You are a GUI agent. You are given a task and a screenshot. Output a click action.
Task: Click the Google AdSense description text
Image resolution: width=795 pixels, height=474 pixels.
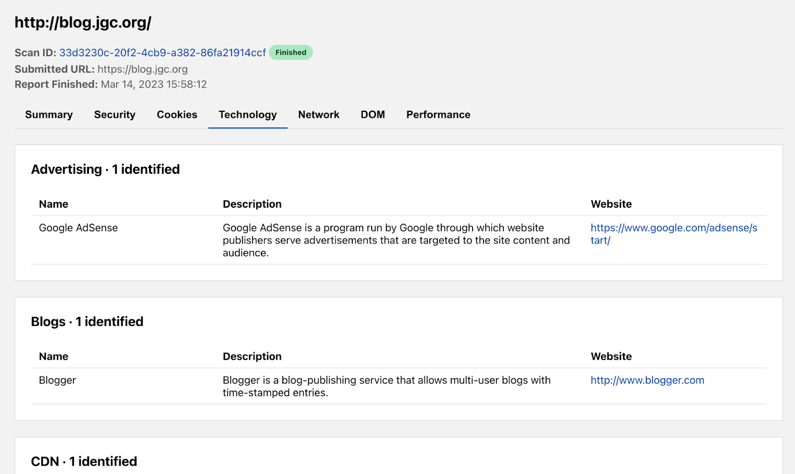[x=396, y=240]
